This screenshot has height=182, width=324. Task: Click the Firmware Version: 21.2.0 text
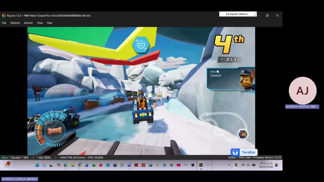point(267,157)
